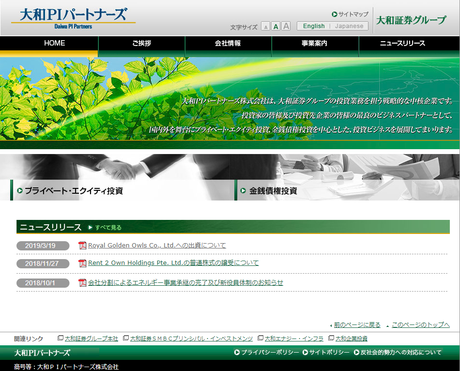Click external-window icon before 大和証券SMBCプリンシパル
The width and height of the screenshot is (460, 371).
[126, 338]
